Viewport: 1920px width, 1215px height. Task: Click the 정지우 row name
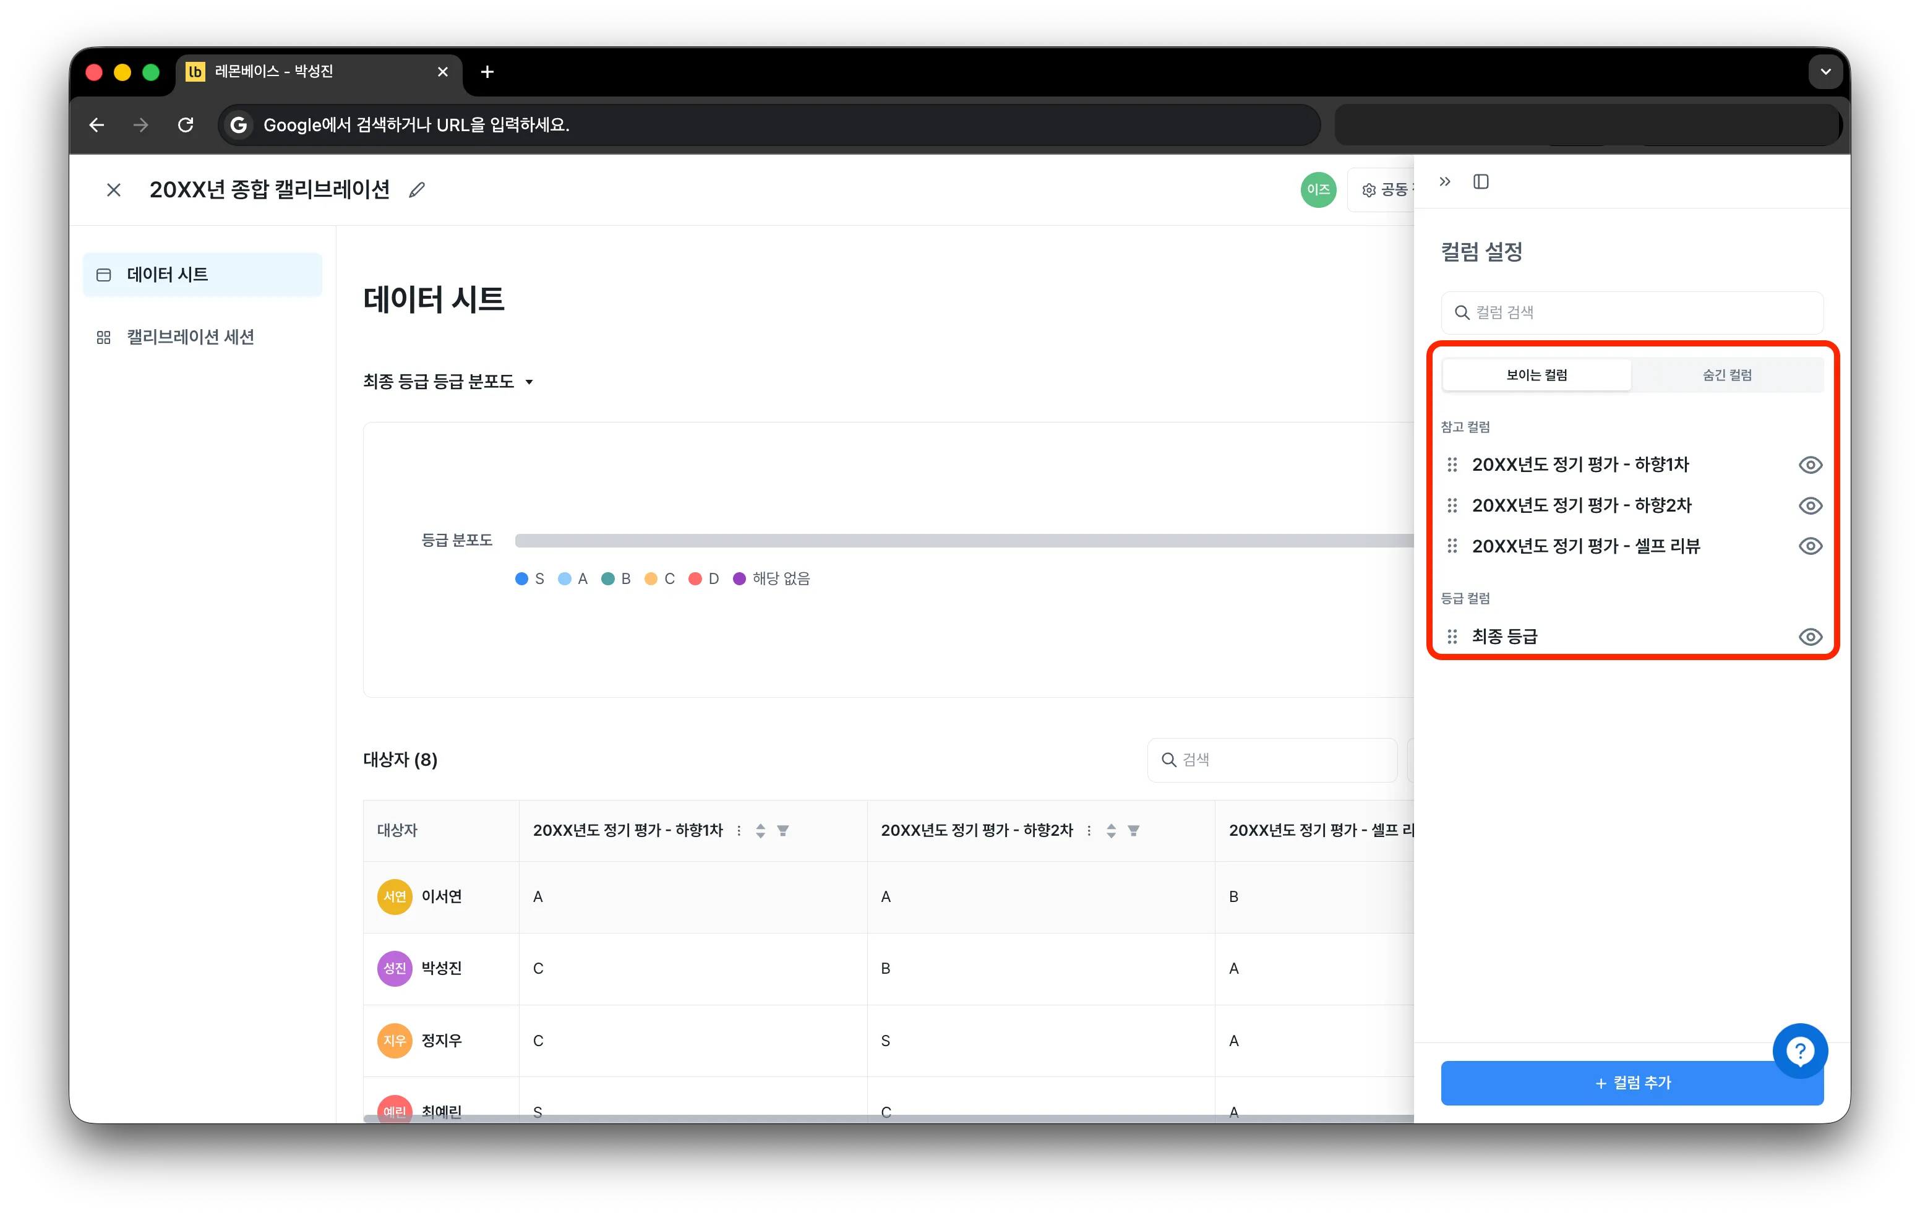pyautogui.click(x=442, y=1041)
